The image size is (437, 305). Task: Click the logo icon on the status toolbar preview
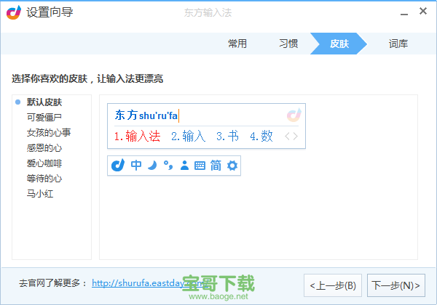118,166
